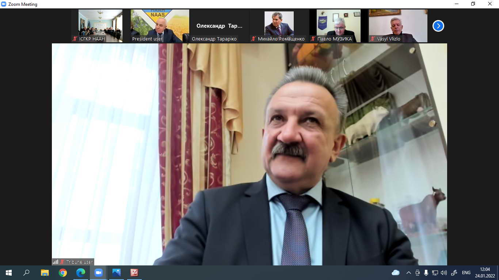Open the Photos app in the taskbar
499x280 pixels.
pos(117,273)
